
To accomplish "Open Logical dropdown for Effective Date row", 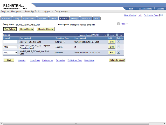I will pyautogui.click(x=10, y=42).
